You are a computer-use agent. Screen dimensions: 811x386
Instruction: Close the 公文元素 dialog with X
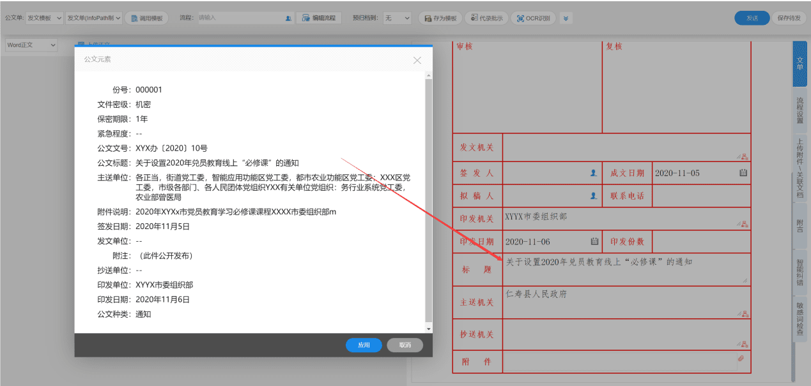pyautogui.click(x=417, y=60)
